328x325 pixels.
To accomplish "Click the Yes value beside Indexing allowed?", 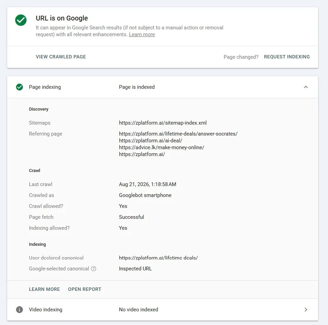I will pos(123,228).
